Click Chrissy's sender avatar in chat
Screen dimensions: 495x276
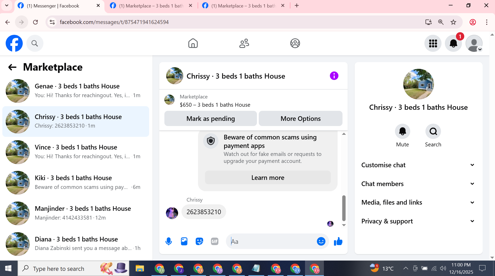[172, 213]
